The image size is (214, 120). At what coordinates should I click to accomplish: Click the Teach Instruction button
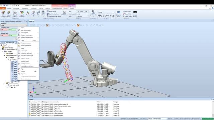point(53,14)
